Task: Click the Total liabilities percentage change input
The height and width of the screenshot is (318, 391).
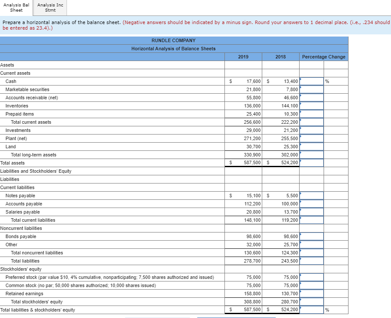Action: pyautogui.click(x=312, y=261)
